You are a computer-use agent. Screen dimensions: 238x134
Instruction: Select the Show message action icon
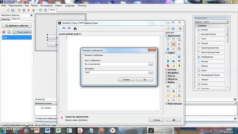(174, 44)
